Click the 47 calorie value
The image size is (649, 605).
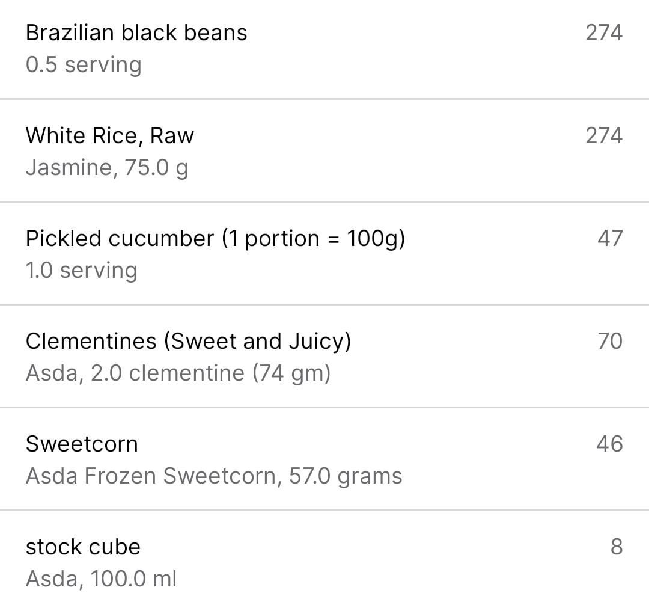click(x=610, y=238)
